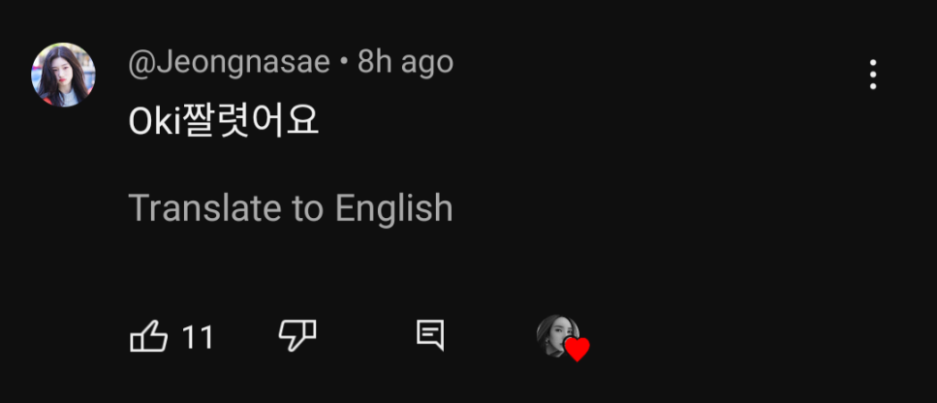Screen dimensions: 937x403
Task: Click the red heart badge
Action: click(577, 349)
